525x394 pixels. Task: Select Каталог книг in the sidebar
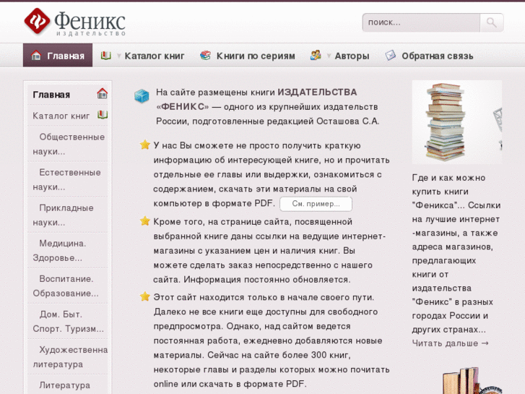pos(61,116)
